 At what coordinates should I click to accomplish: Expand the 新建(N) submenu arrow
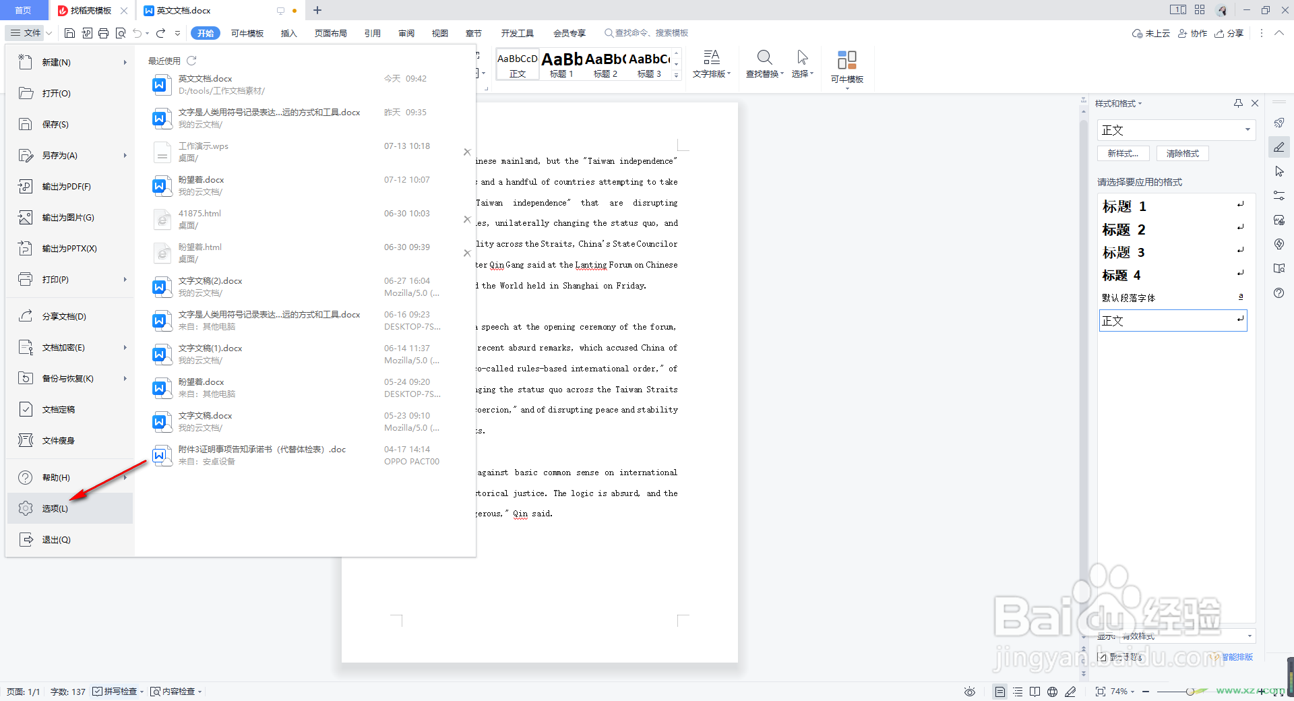[125, 62]
